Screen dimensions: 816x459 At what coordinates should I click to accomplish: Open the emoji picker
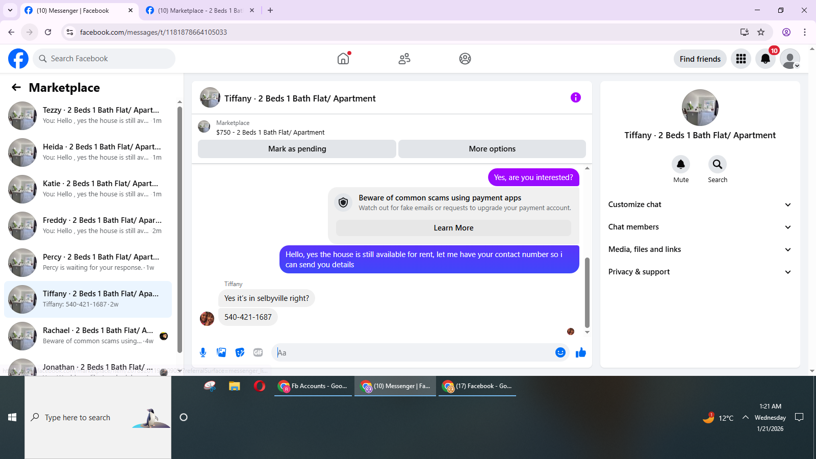pyautogui.click(x=560, y=352)
